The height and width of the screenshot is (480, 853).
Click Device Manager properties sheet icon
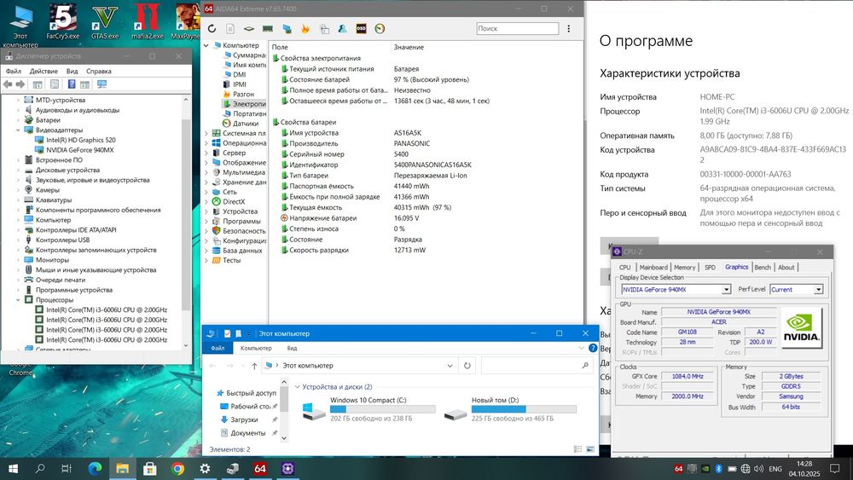pos(55,84)
